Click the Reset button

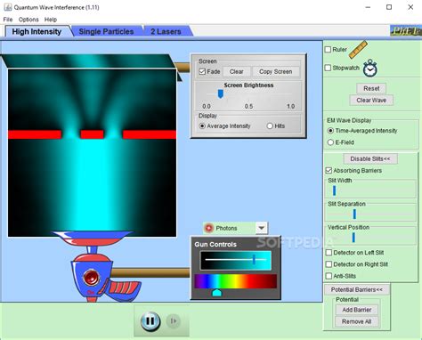point(371,88)
